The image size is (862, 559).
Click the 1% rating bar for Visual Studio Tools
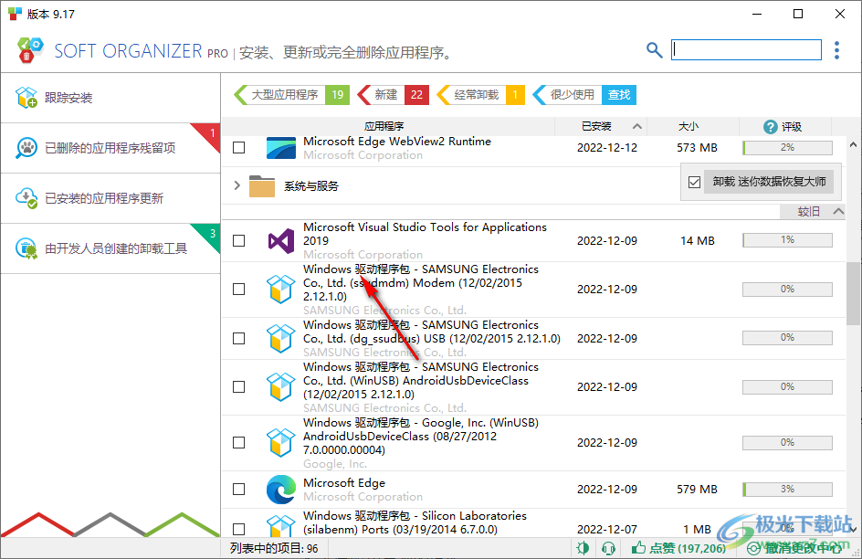[787, 240]
